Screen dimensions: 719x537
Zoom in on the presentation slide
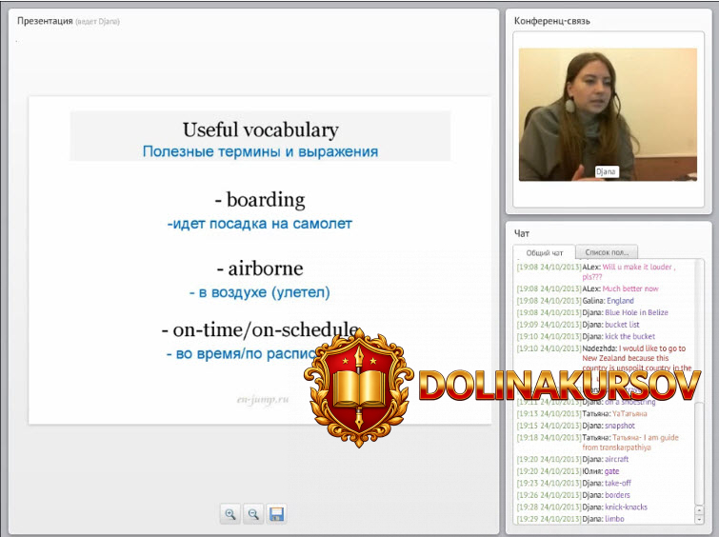[x=230, y=514]
